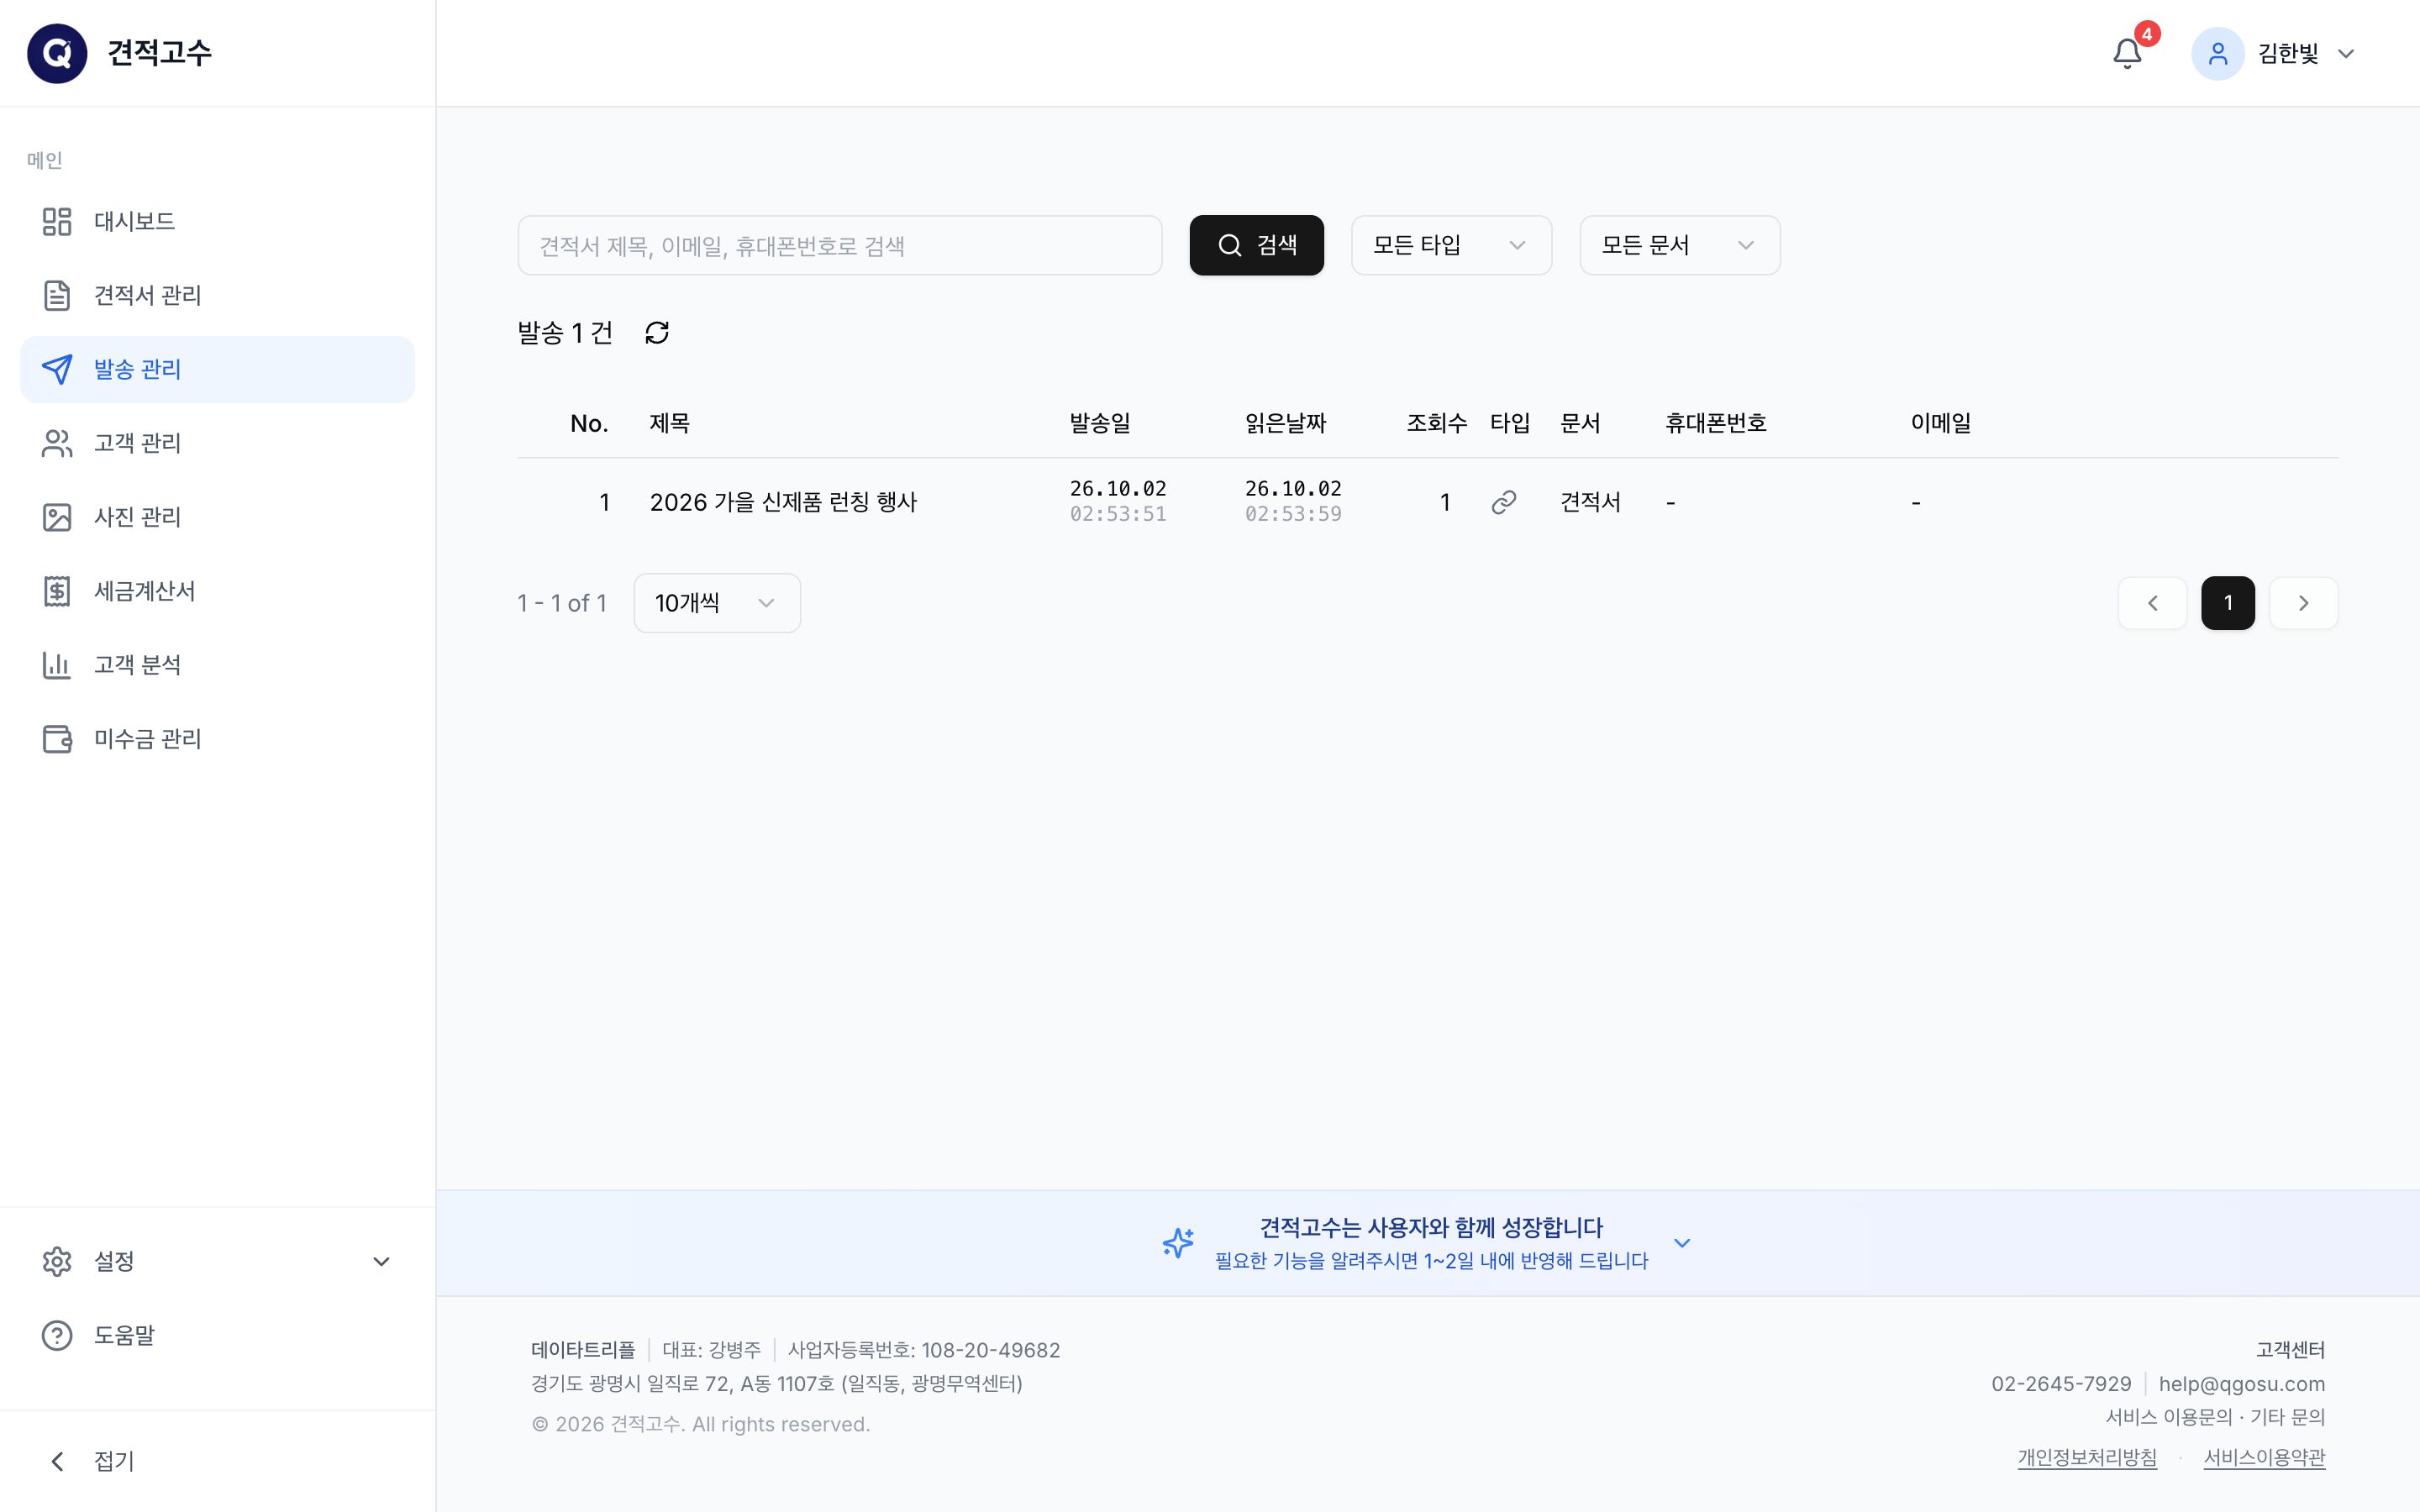Click the 제목 column header
The image size is (2420, 1512).
click(x=669, y=423)
